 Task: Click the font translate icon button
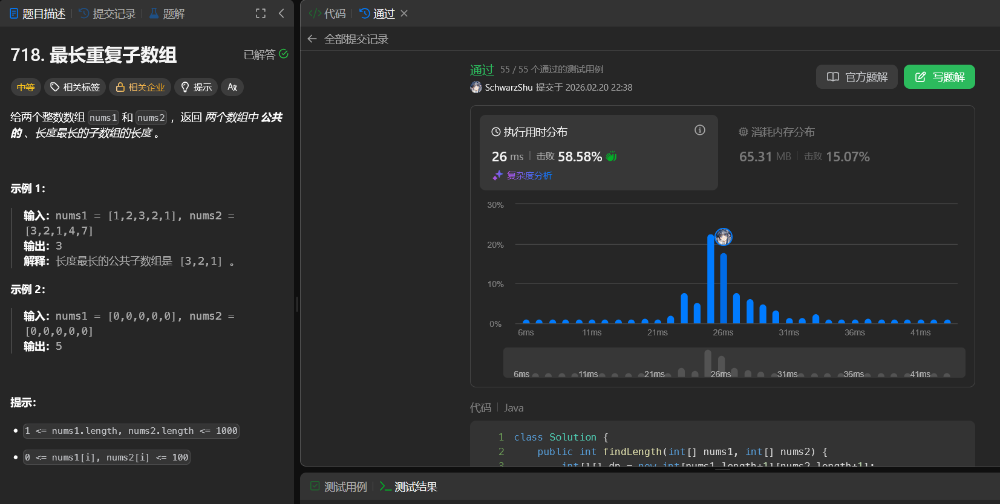click(232, 87)
